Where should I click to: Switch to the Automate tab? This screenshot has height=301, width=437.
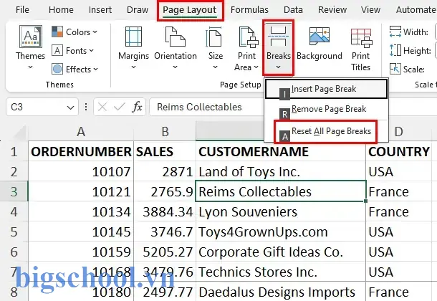coord(416,10)
